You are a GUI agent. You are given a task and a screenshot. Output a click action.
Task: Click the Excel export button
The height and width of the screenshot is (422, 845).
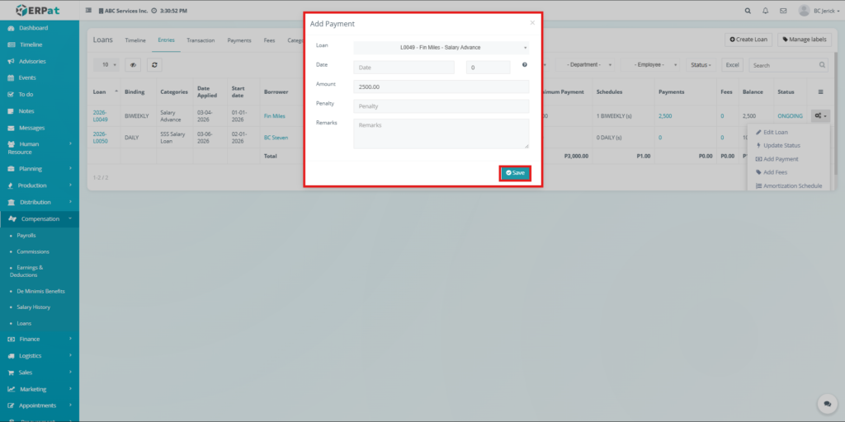733,64
